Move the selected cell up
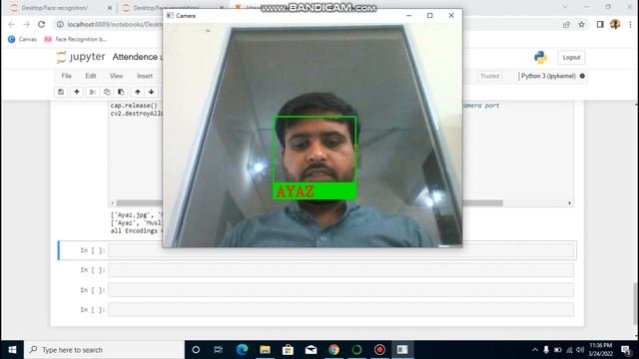 click(x=138, y=92)
